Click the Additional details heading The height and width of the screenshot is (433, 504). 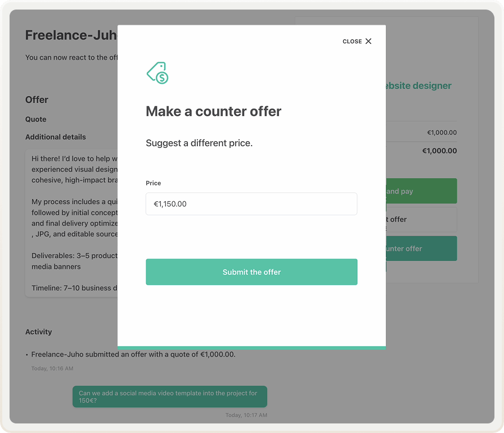click(x=56, y=137)
